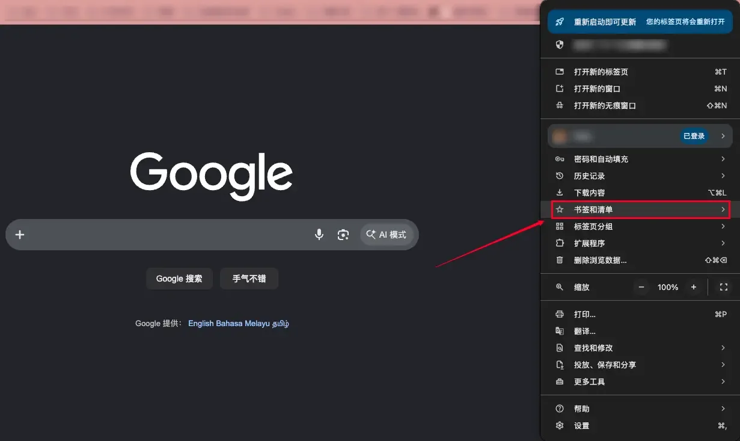The width and height of the screenshot is (740, 441).
Task: Click the bookmark star icon
Action: click(x=560, y=209)
